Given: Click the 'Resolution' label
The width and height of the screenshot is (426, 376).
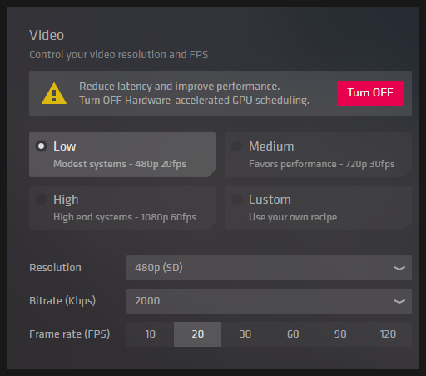Looking at the screenshot, I should click(x=55, y=268).
